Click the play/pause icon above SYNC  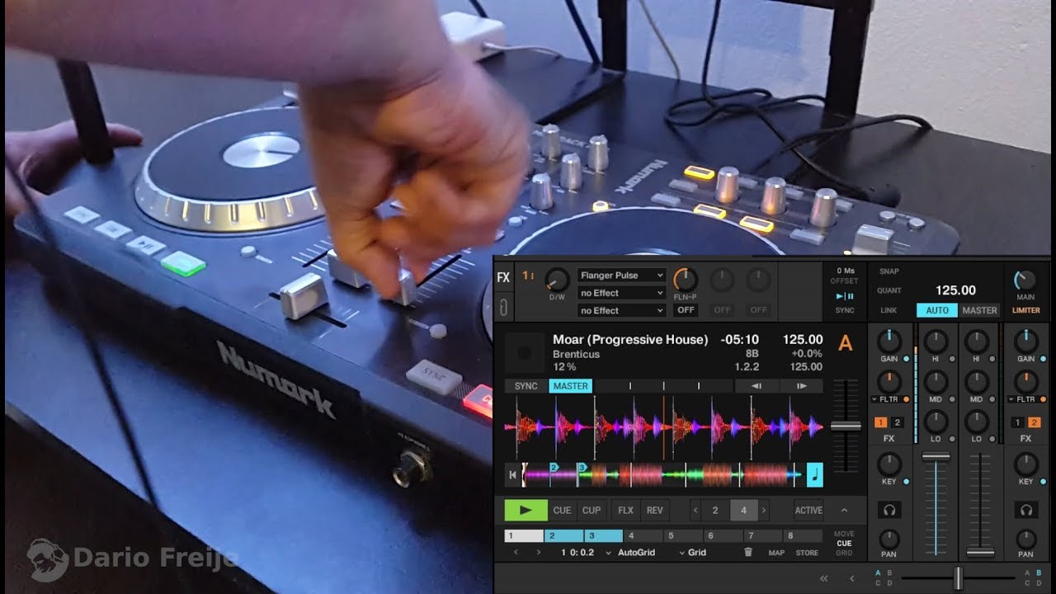(x=845, y=296)
